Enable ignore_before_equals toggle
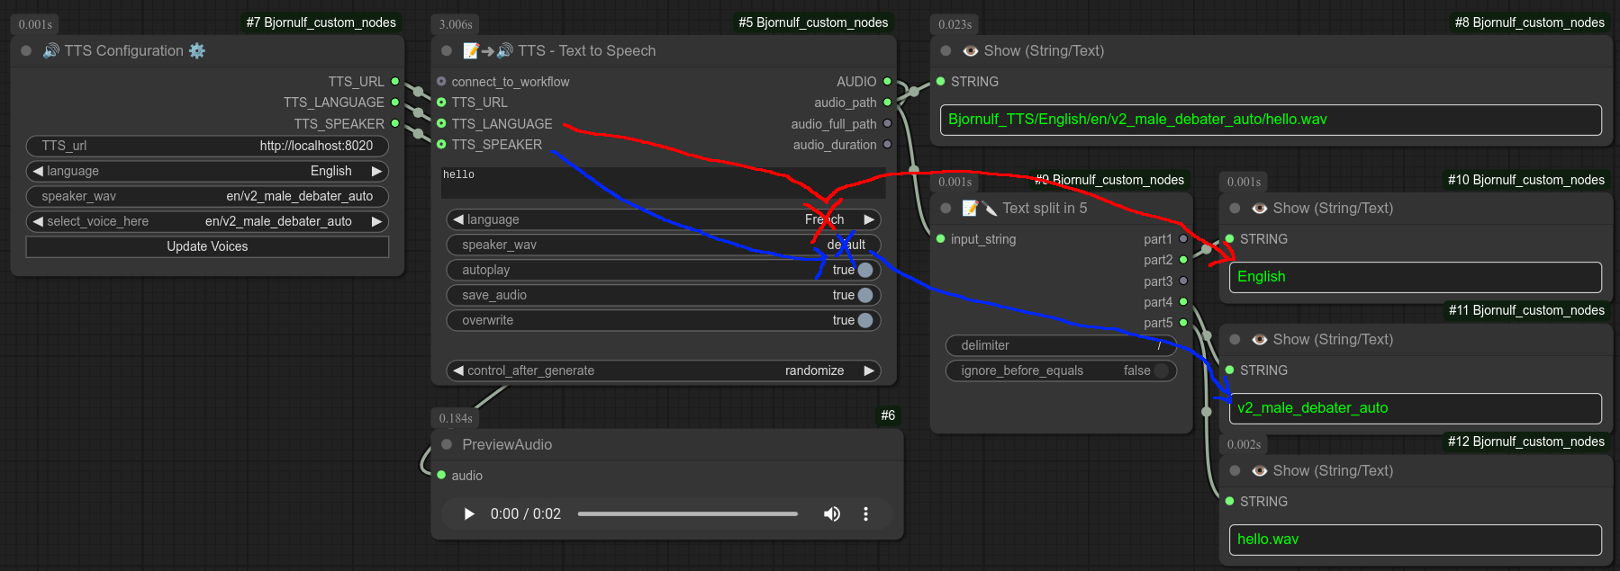Screen dimensions: 1620x571 (1161, 370)
